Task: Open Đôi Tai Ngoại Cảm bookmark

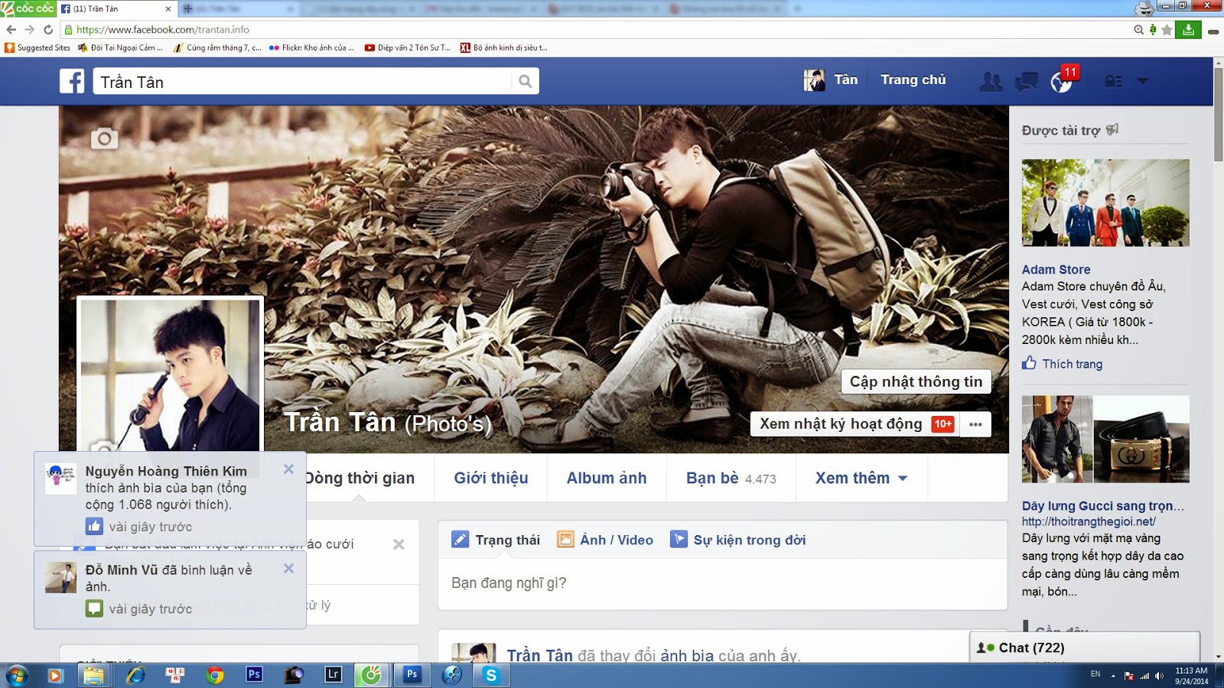Action: point(120,47)
